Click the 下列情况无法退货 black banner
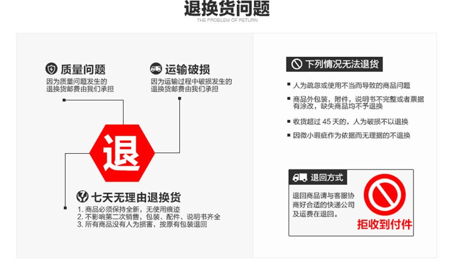This screenshot has height=265, width=454. [334, 64]
